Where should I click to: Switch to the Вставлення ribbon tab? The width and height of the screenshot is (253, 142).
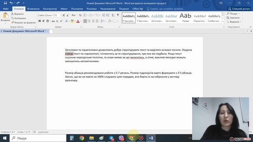(x=33, y=9)
